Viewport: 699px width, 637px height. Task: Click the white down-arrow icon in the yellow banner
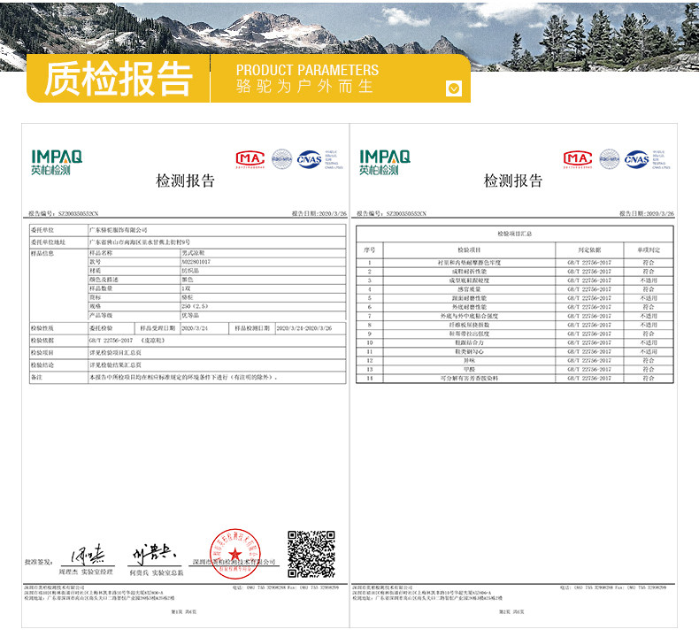[453, 88]
